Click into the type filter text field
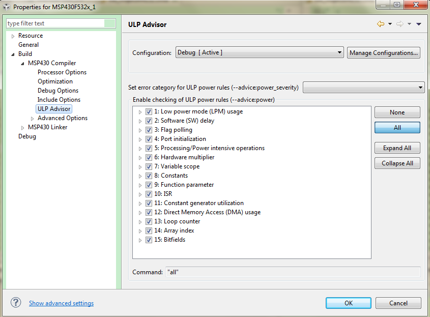 [55, 23]
